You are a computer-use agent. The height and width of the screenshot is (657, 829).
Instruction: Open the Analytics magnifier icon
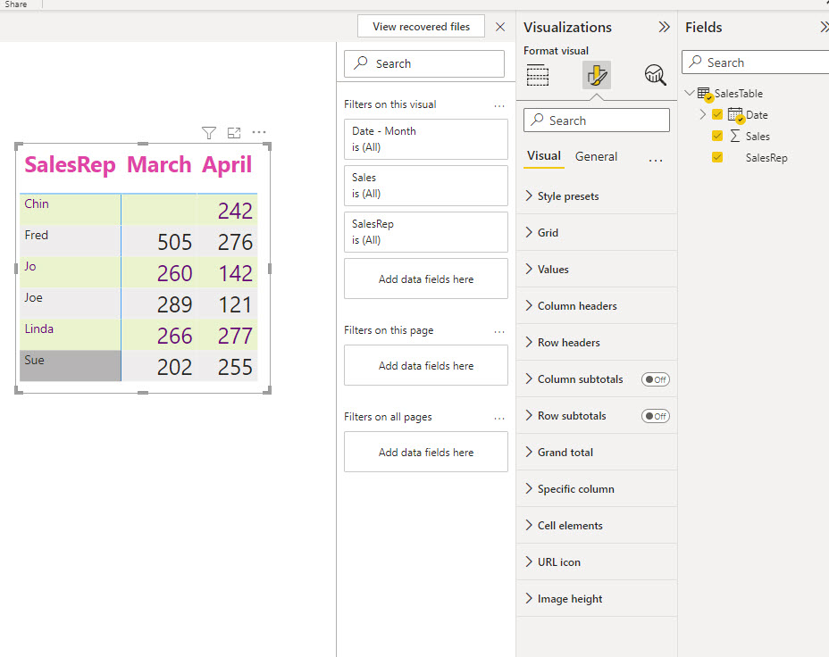[x=655, y=75]
